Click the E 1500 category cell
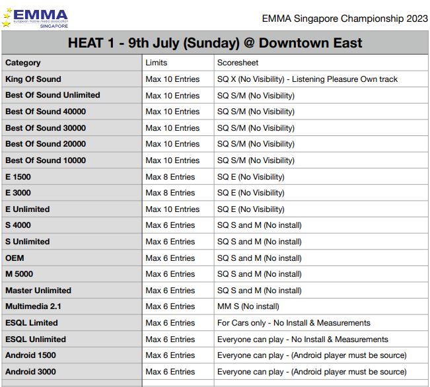Viewport: 430px width, 387px height. (18, 177)
